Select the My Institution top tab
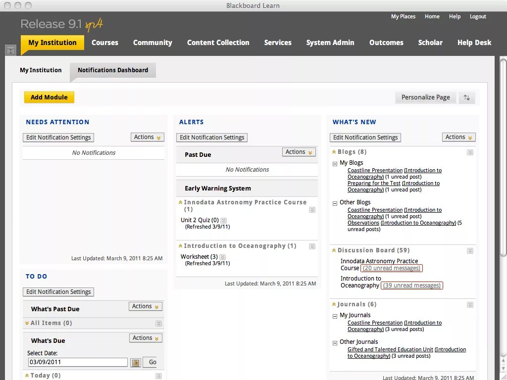The image size is (507, 380). point(52,43)
